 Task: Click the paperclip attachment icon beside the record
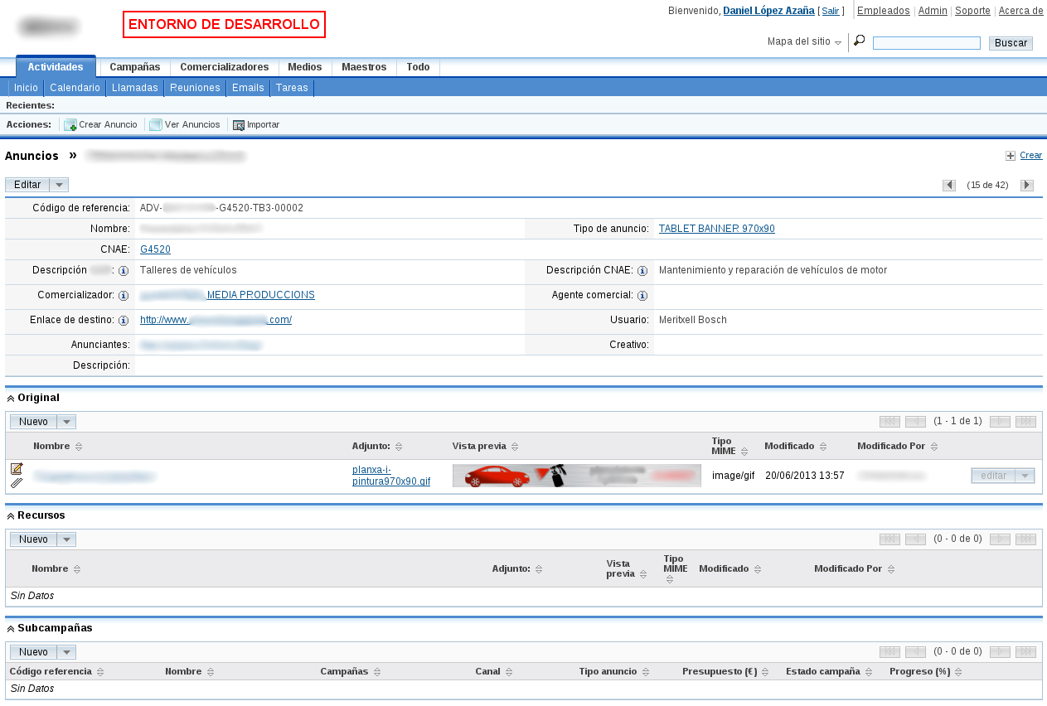(x=15, y=482)
